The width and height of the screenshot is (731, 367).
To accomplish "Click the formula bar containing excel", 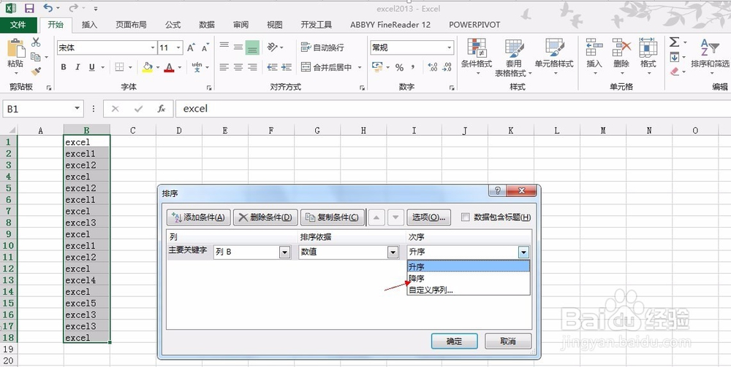I will pyautogui.click(x=452, y=109).
